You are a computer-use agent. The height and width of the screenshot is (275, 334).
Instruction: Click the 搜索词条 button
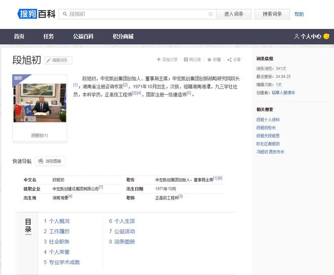point(272,14)
